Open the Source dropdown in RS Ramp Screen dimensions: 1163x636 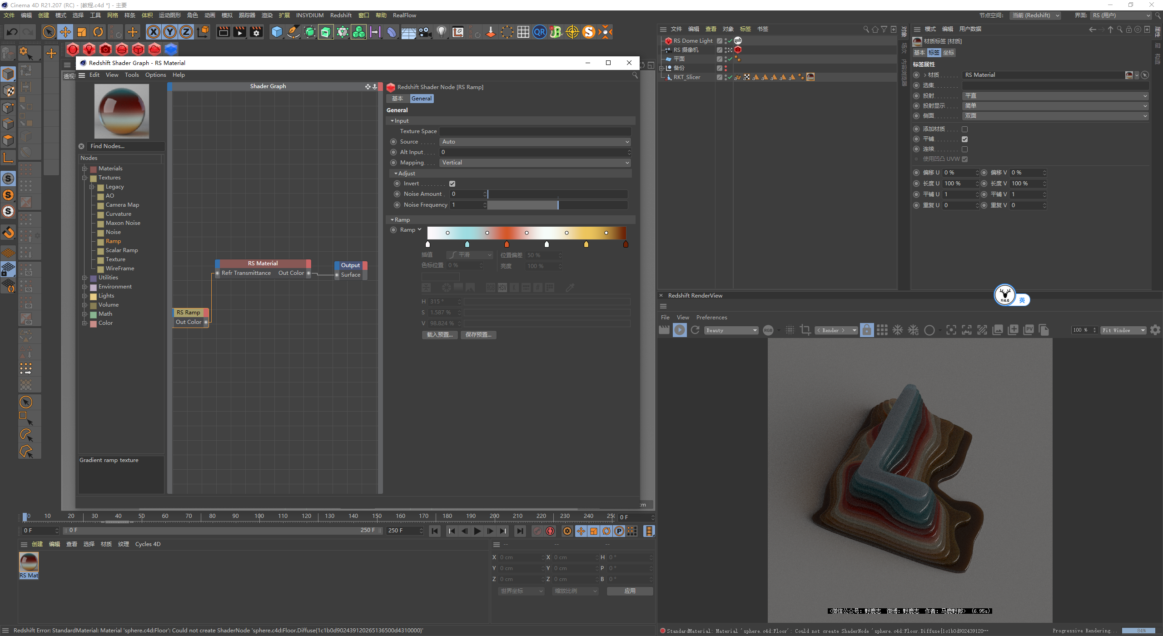coord(536,142)
